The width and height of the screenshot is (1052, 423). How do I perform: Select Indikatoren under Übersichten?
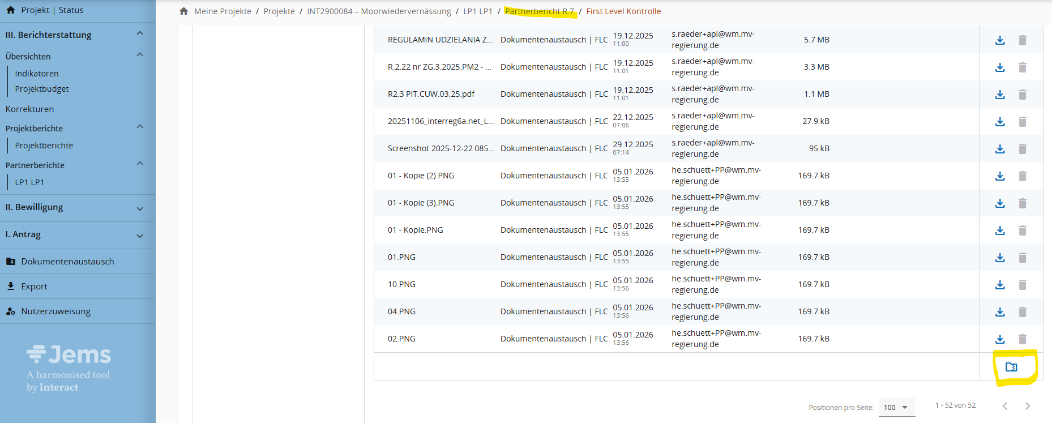(37, 74)
